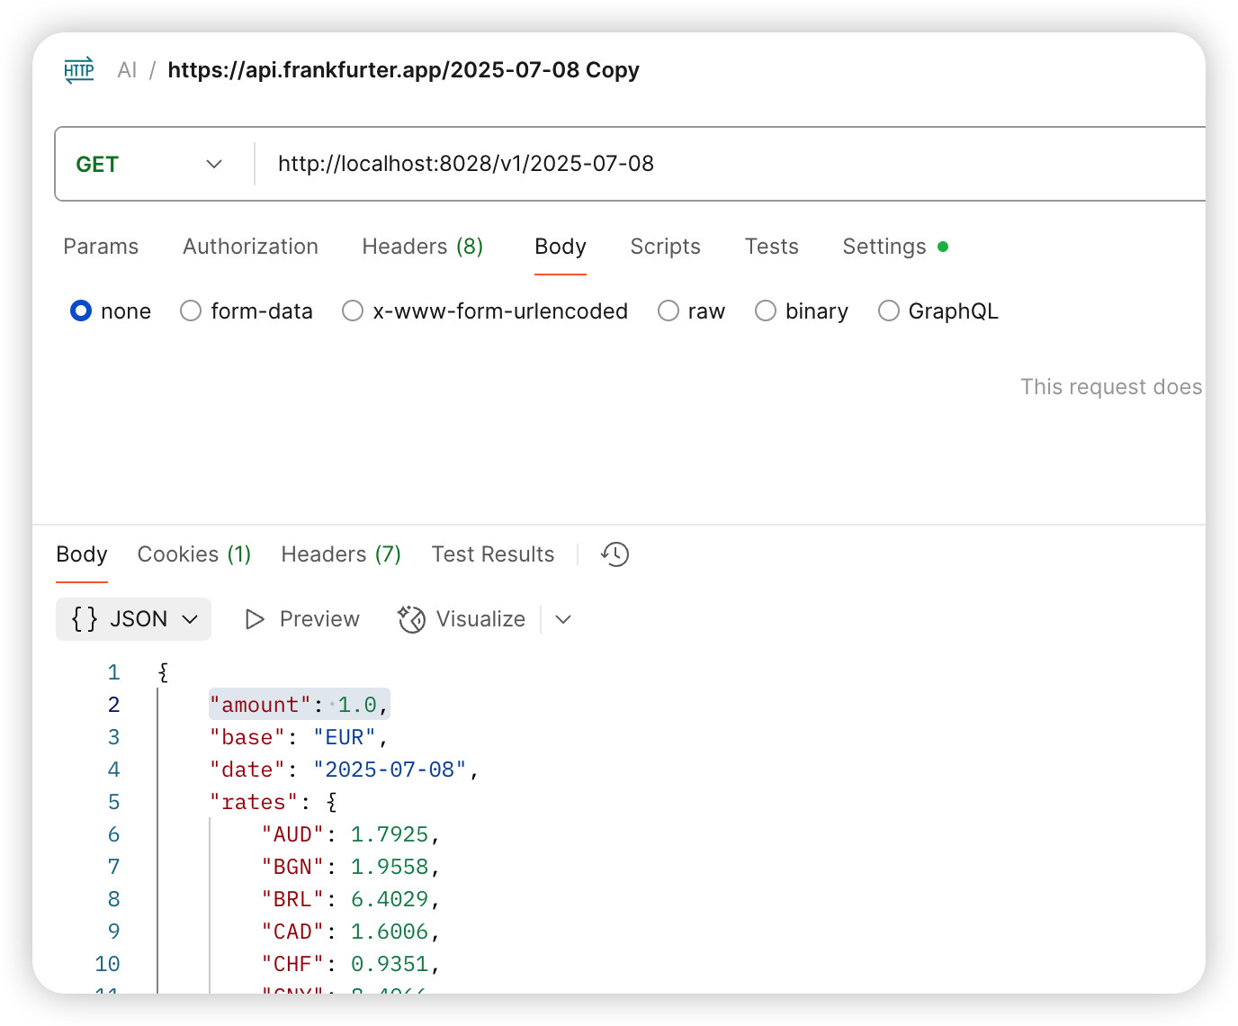Open the Test Results tab
The height and width of the screenshot is (1026, 1238).
(492, 554)
